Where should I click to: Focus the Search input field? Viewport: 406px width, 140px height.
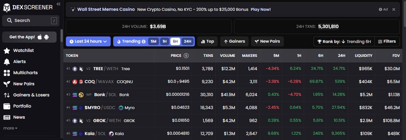coord(31,21)
